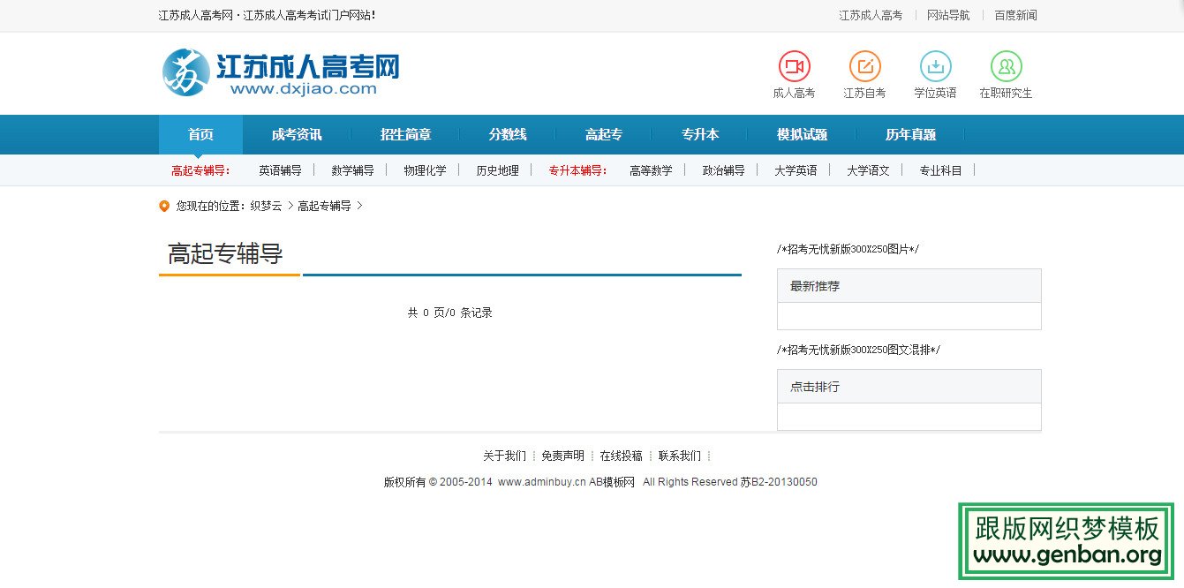Select the 学位英语 download icon

tap(935, 64)
